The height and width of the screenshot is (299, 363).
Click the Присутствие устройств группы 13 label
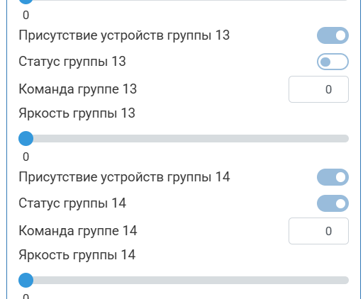click(x=124, y=35)
